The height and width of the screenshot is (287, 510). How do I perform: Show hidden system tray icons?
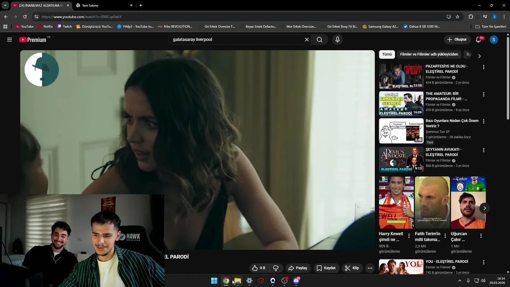(x=459, y=281)
